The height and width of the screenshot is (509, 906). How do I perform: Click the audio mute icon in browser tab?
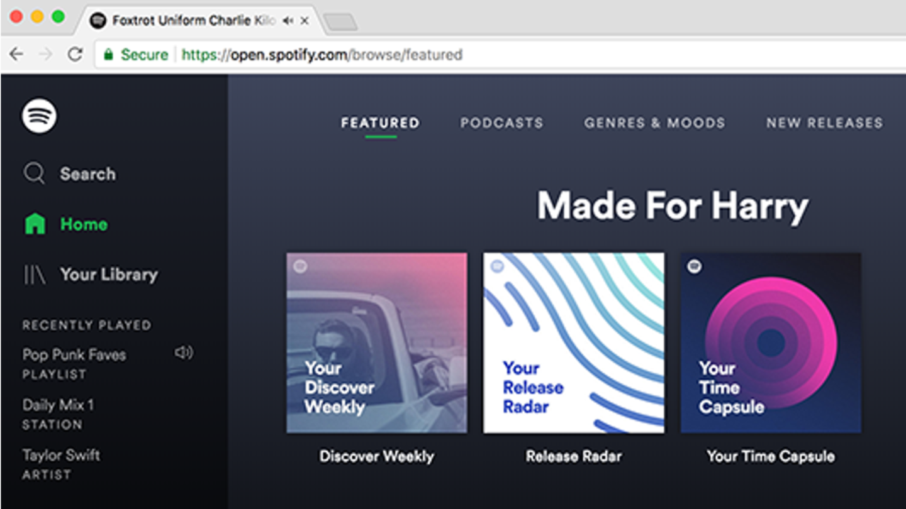coord(288,21)
